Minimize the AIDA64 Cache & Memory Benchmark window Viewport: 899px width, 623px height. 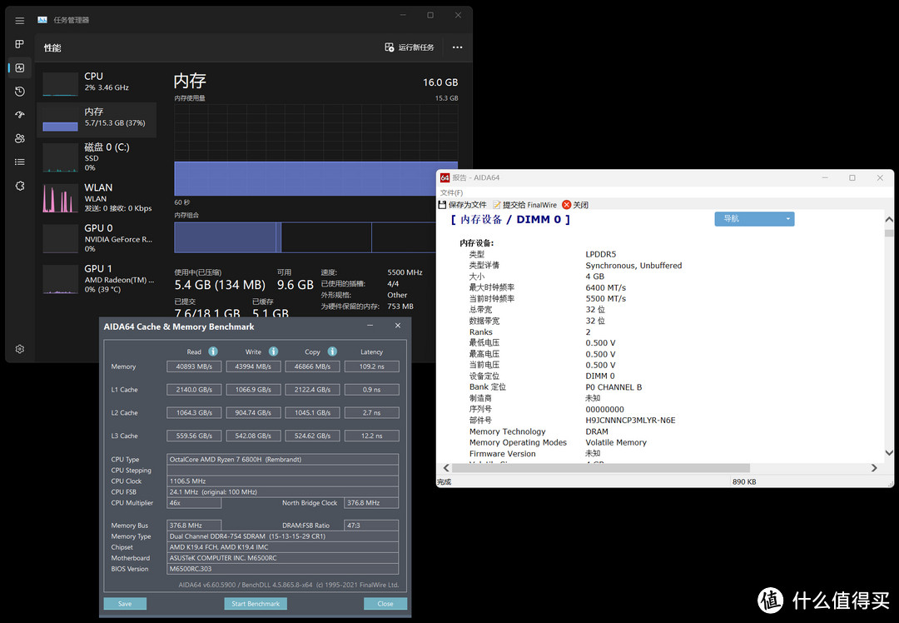[370, 326]
